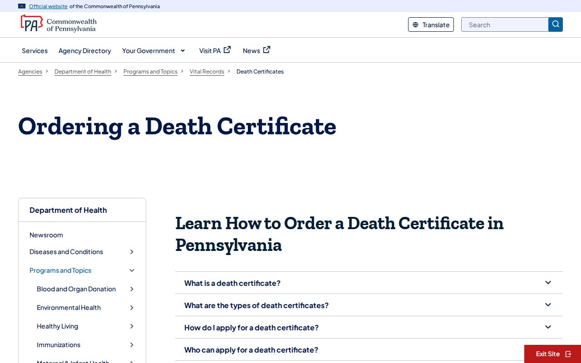Click the Commonwealth of Pennsylvania PA logo
Image resolution: width=581 pixels, height=363 pixels.
(59, 24)
